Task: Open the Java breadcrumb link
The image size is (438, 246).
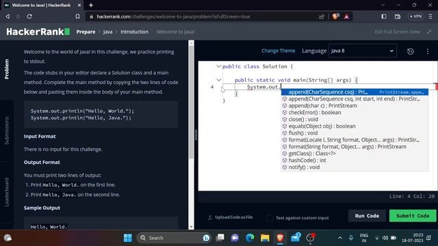Action: (x=107, y=32)
